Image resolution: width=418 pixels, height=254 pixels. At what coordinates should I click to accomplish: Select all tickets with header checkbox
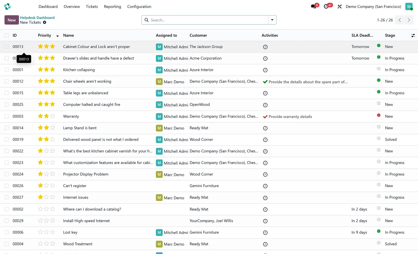7,35
